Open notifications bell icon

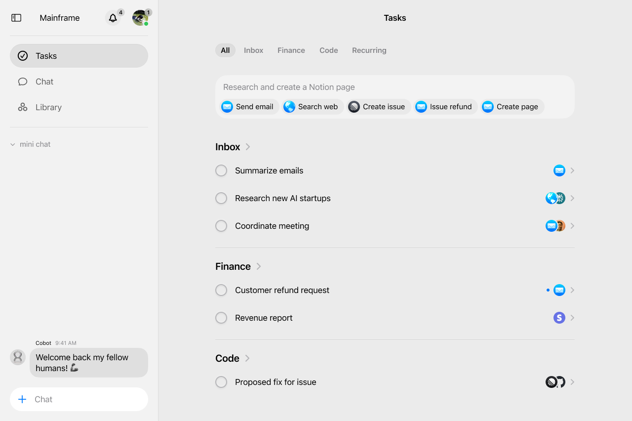(113, 18)
